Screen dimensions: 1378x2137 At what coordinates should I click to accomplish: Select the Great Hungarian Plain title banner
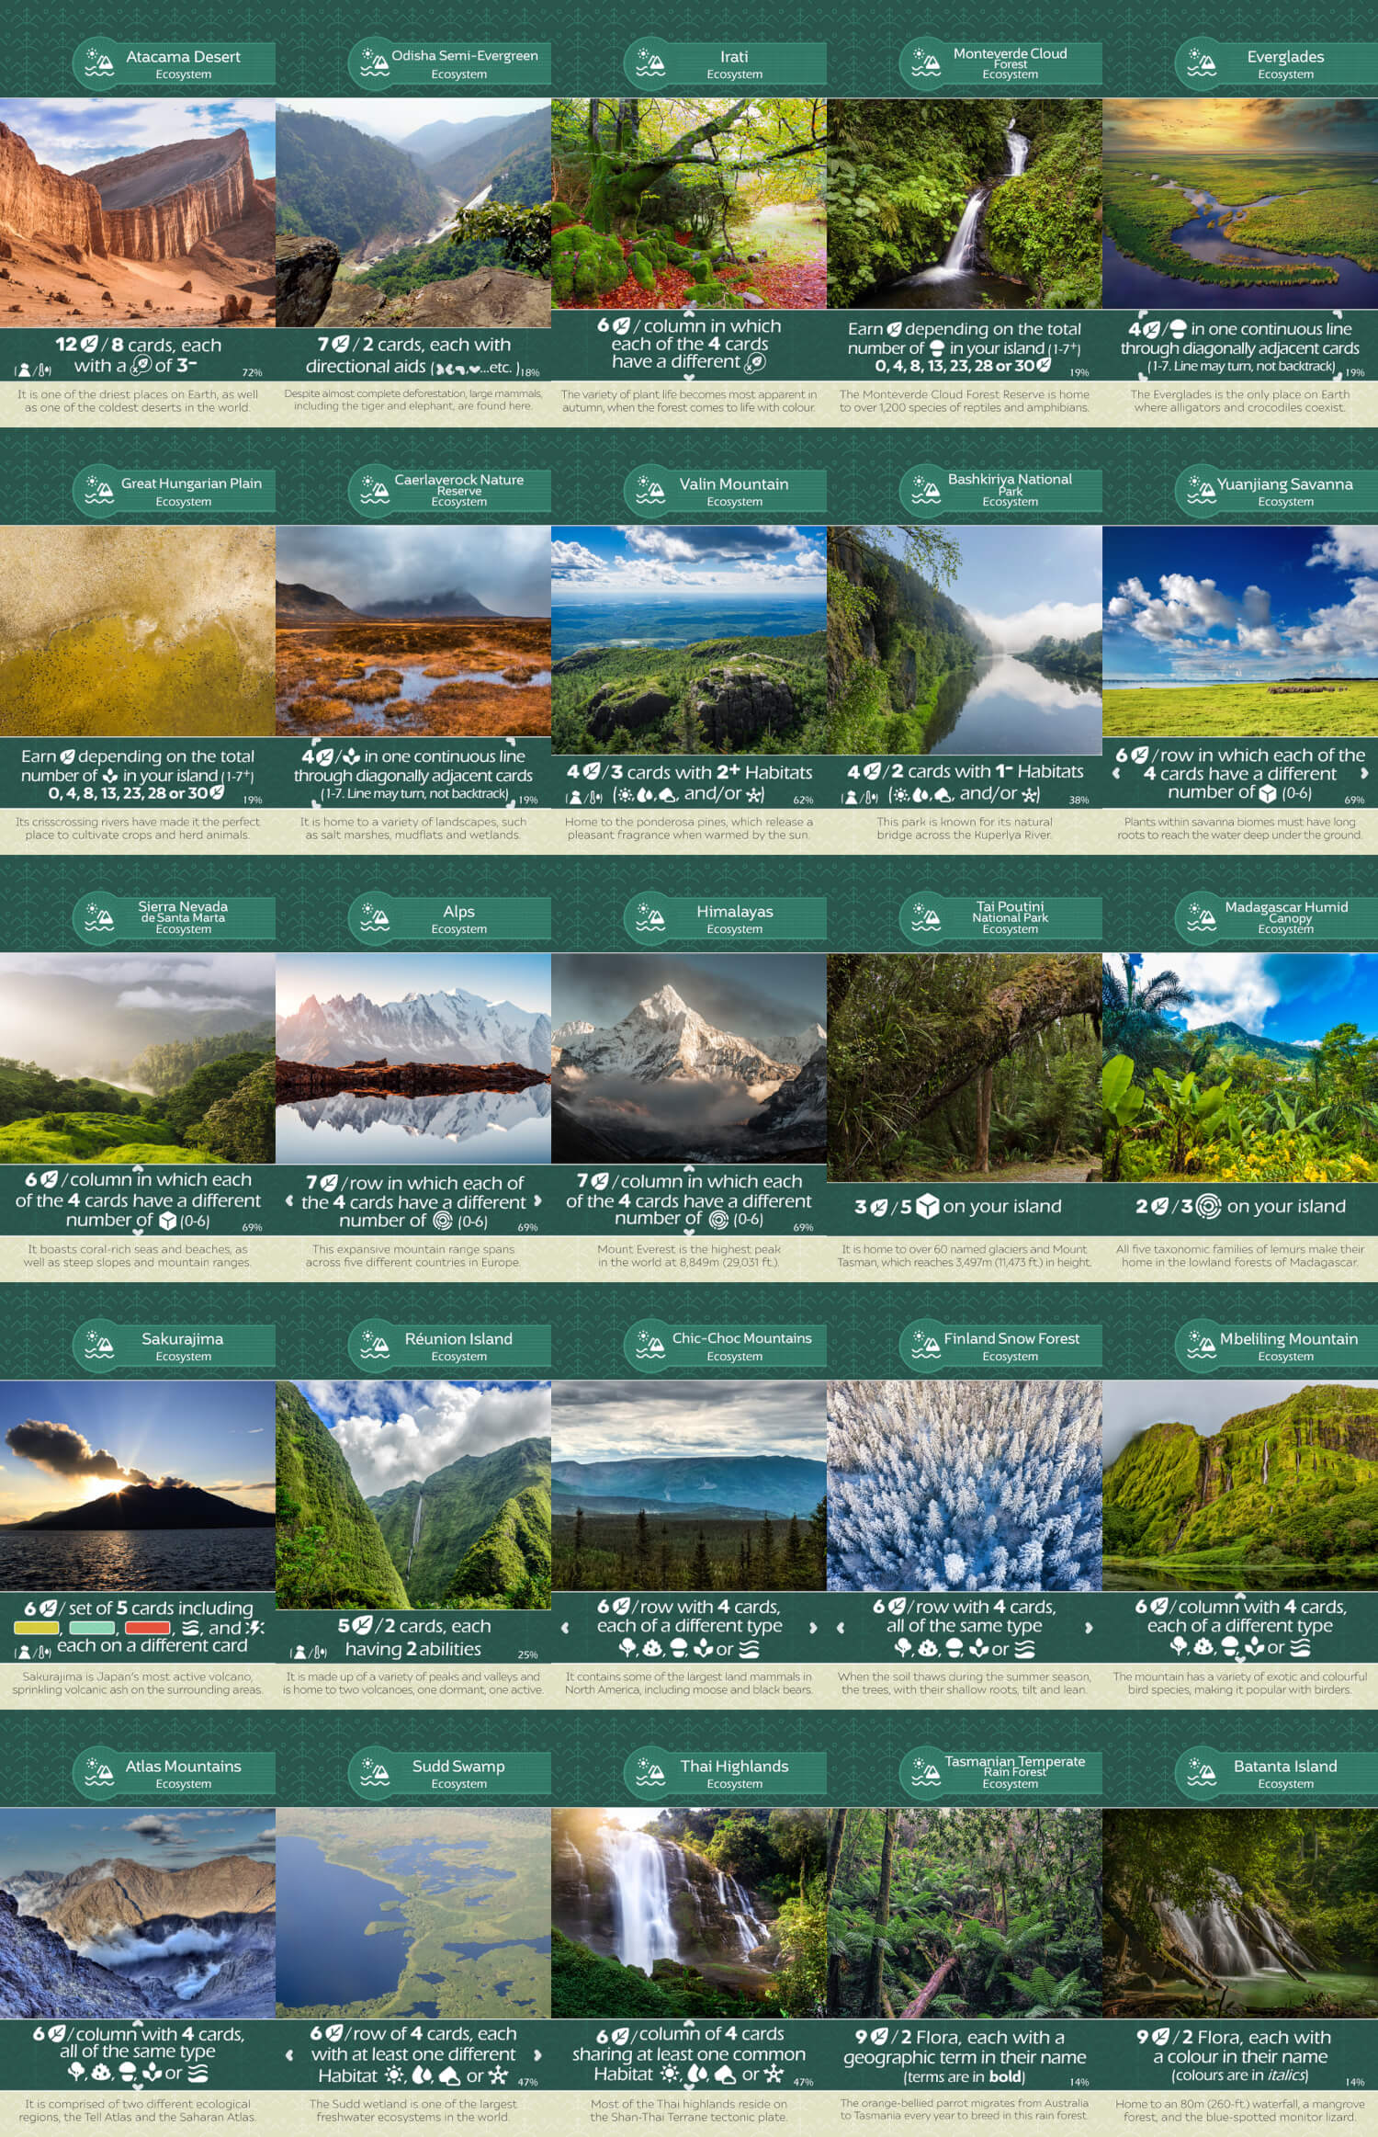(x=190, y=490)
